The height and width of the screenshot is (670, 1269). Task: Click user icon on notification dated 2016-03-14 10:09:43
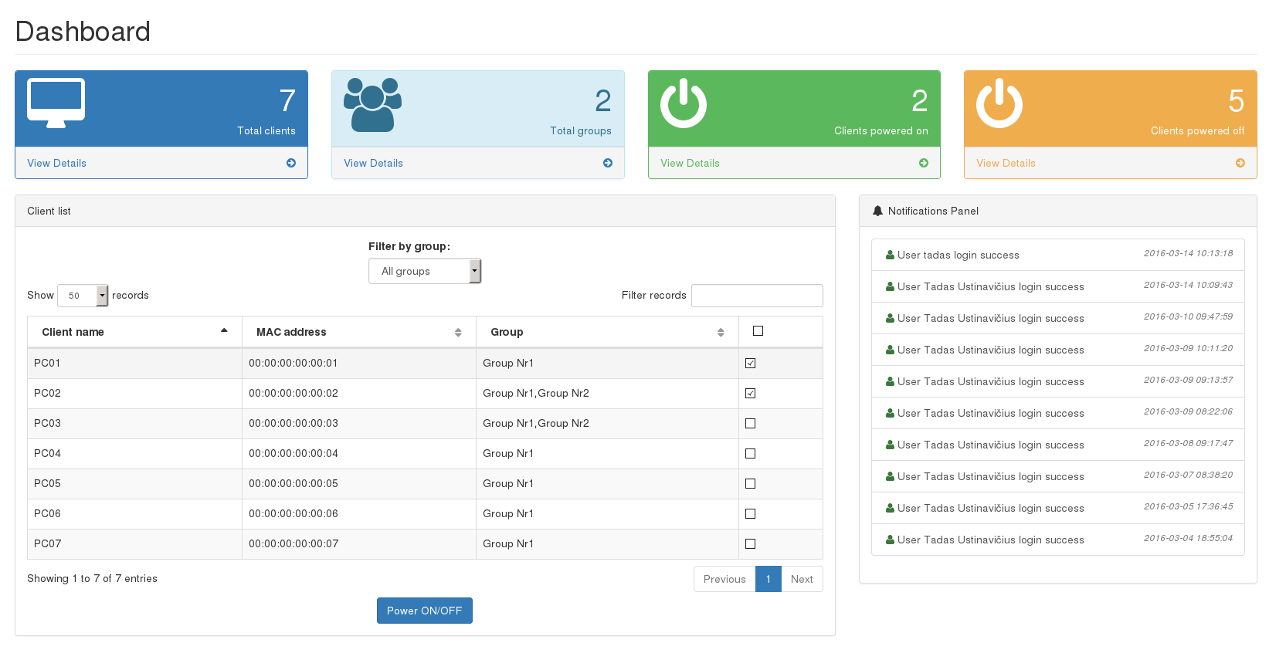[890, 286]
